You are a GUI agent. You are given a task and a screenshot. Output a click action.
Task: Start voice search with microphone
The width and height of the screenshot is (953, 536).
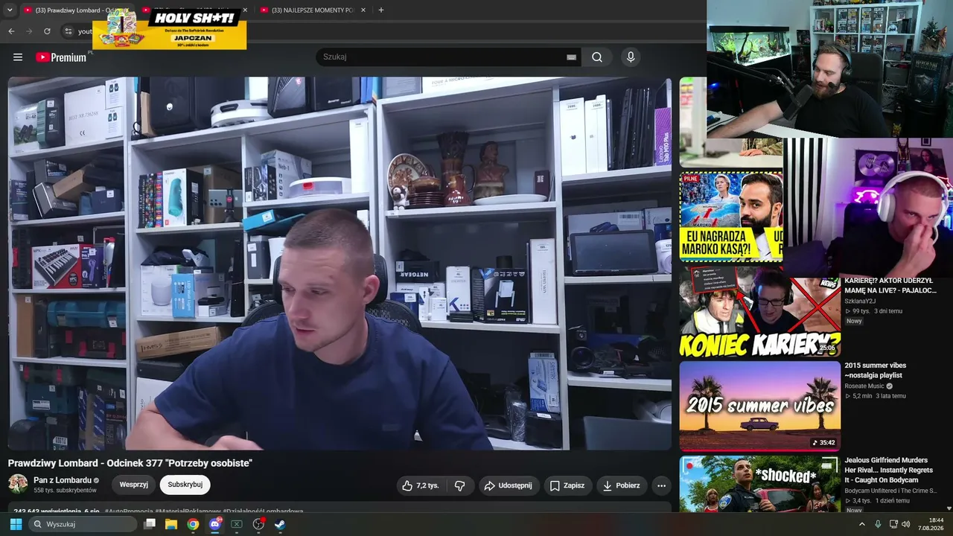point(631,57)
